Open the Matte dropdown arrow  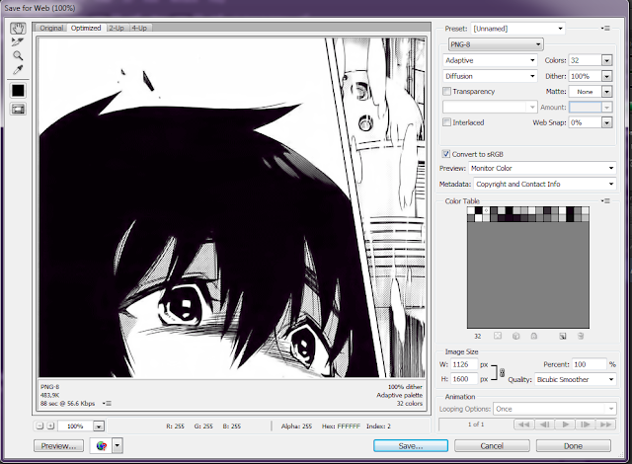pyautogui.click(x=606, y=92)
